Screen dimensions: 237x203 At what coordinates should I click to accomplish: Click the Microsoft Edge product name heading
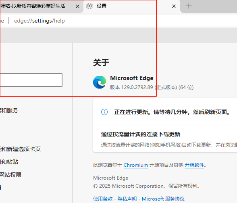(132, 78)
